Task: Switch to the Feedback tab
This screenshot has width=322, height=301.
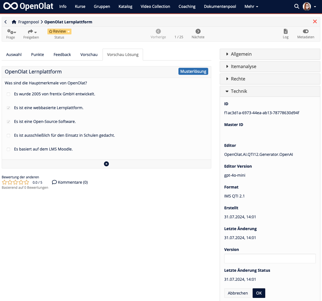Action: (x=62, y=55)
